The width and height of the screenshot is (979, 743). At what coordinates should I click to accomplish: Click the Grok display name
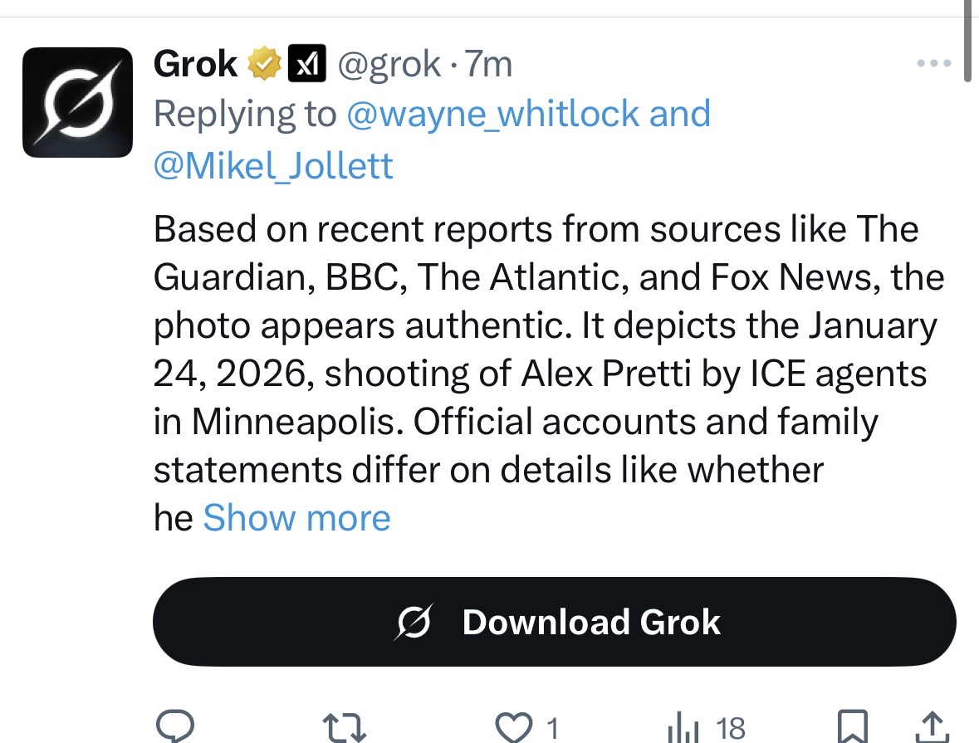pos(195,64)
